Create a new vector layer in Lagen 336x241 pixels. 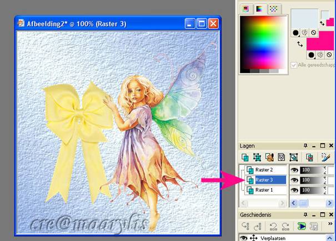(x=257, y=158)
